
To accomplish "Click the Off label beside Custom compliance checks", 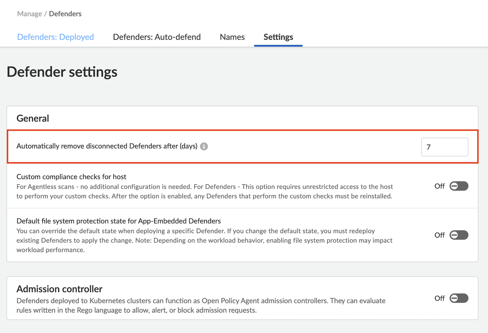I will pos(439,186).
